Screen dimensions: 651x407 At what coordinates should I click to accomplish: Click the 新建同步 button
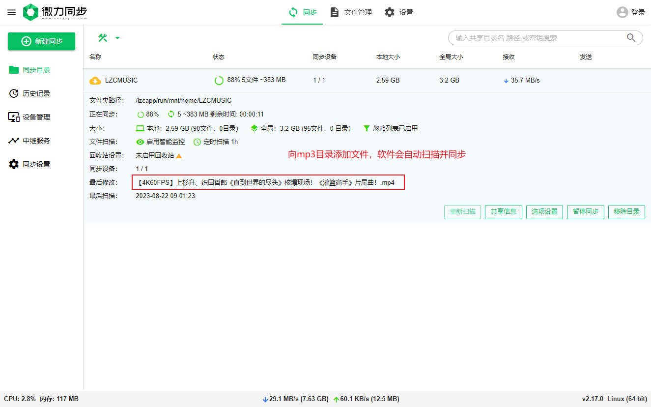pos(42,41)
